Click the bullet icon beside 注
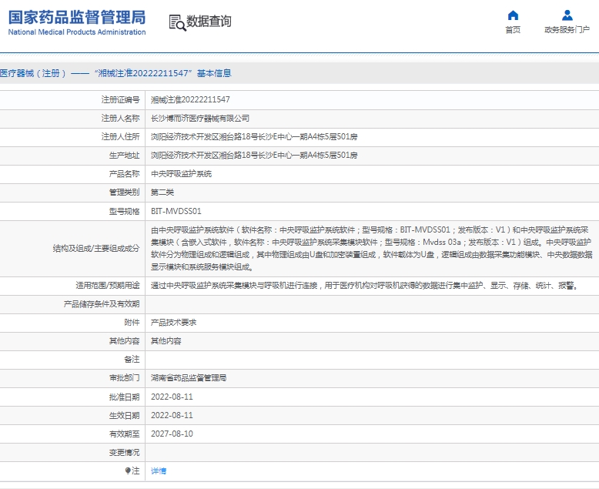This screenshot has height=489, width=599. [x=128, y=471]
